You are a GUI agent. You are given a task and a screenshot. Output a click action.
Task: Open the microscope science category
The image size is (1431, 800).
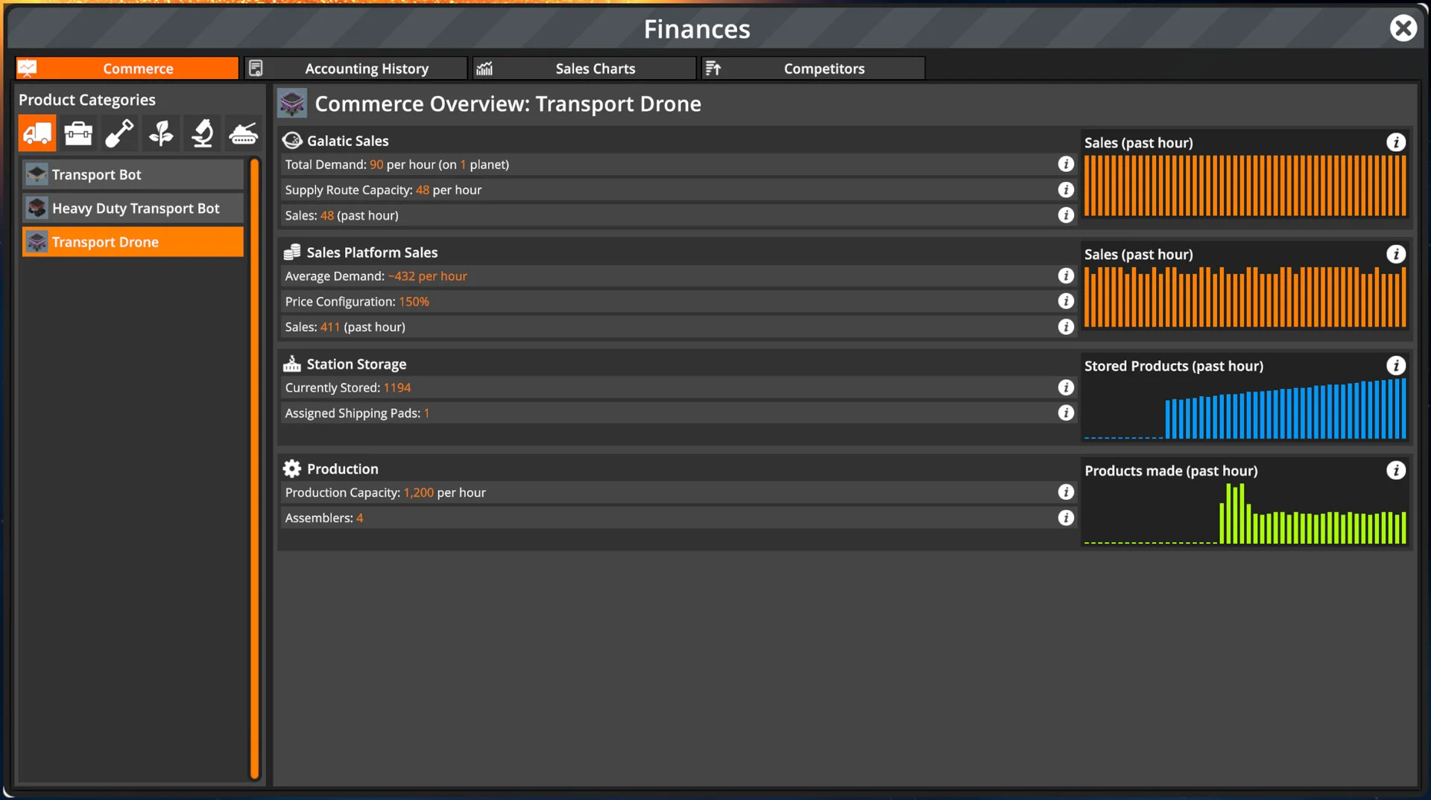[x=201, y=133]
